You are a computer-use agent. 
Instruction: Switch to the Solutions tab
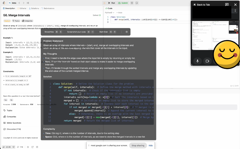34,8
